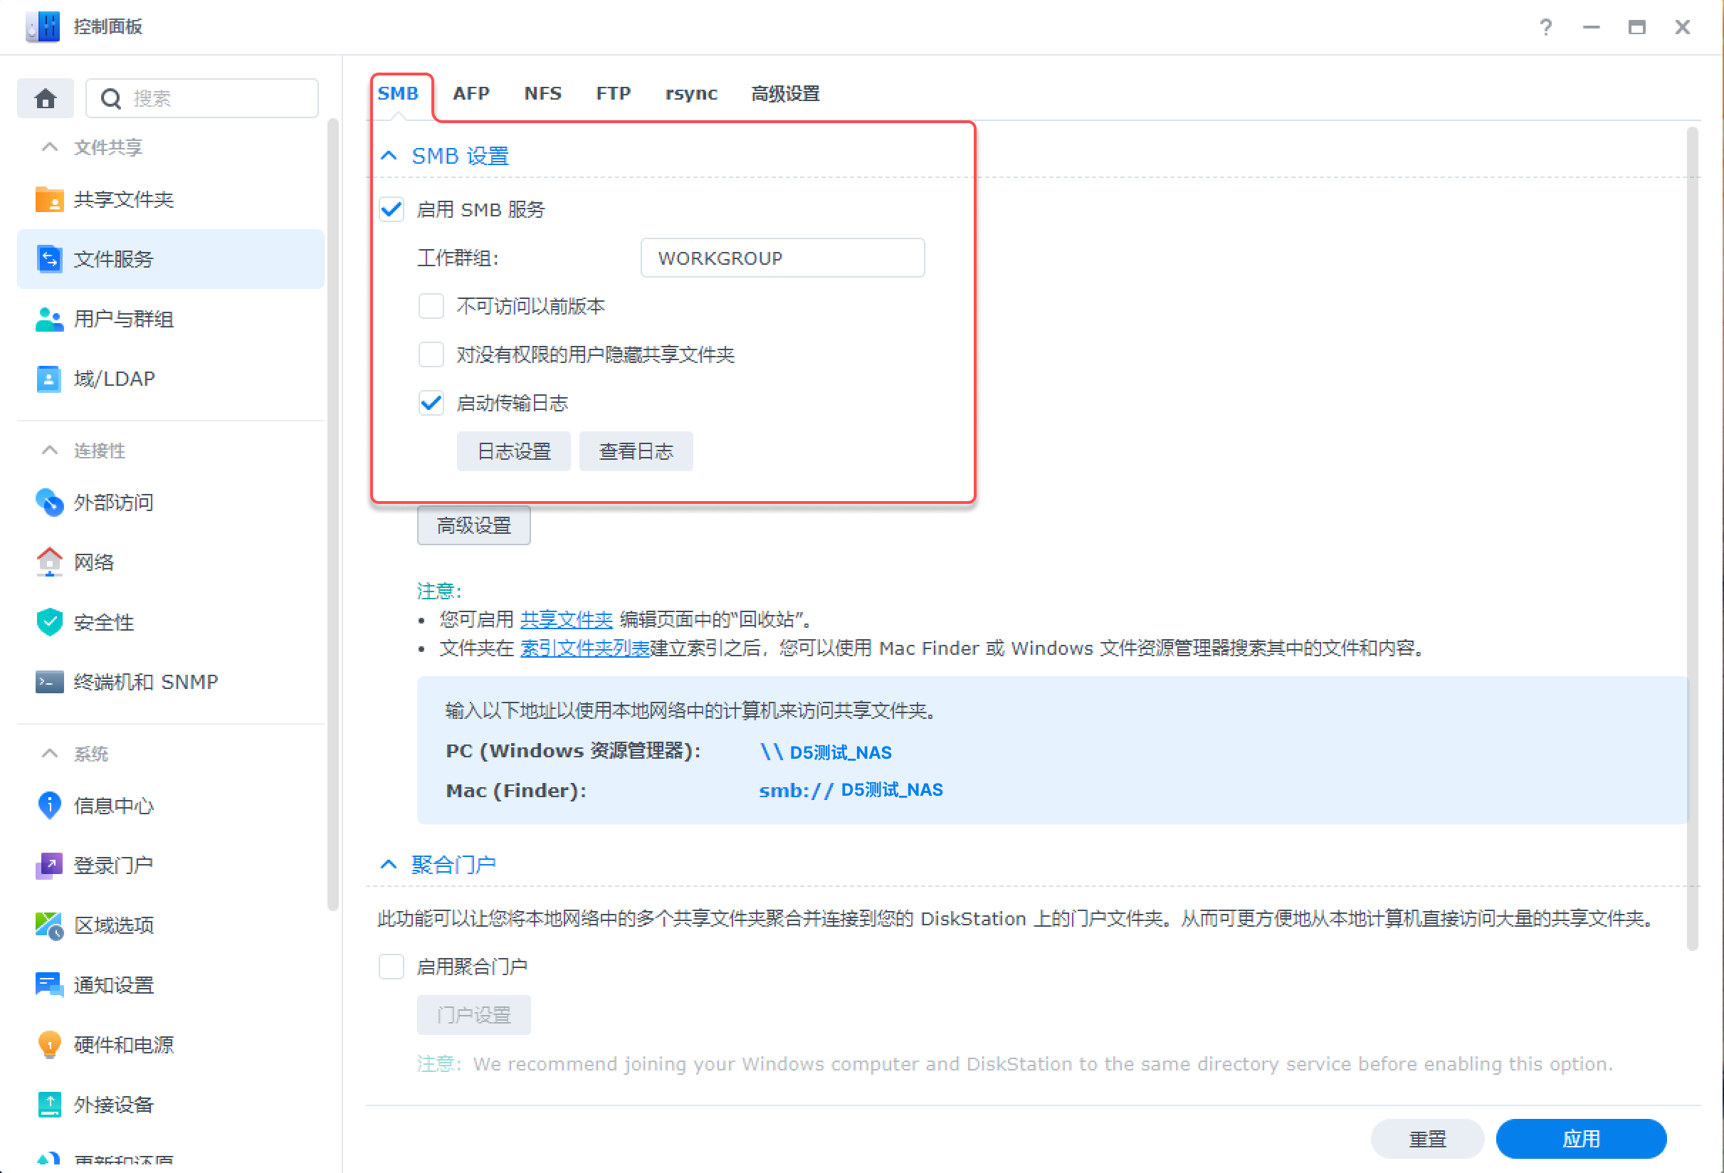Switch to the FTP tab
Image resolution: width=1724 pixels, height=1173 pixels.
point(614,93)
